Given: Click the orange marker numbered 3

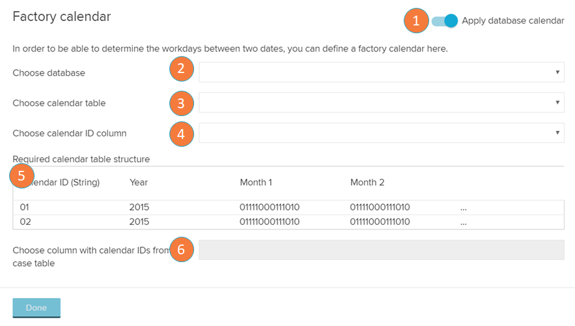Looking at the screenshot, I should point(182,103).
